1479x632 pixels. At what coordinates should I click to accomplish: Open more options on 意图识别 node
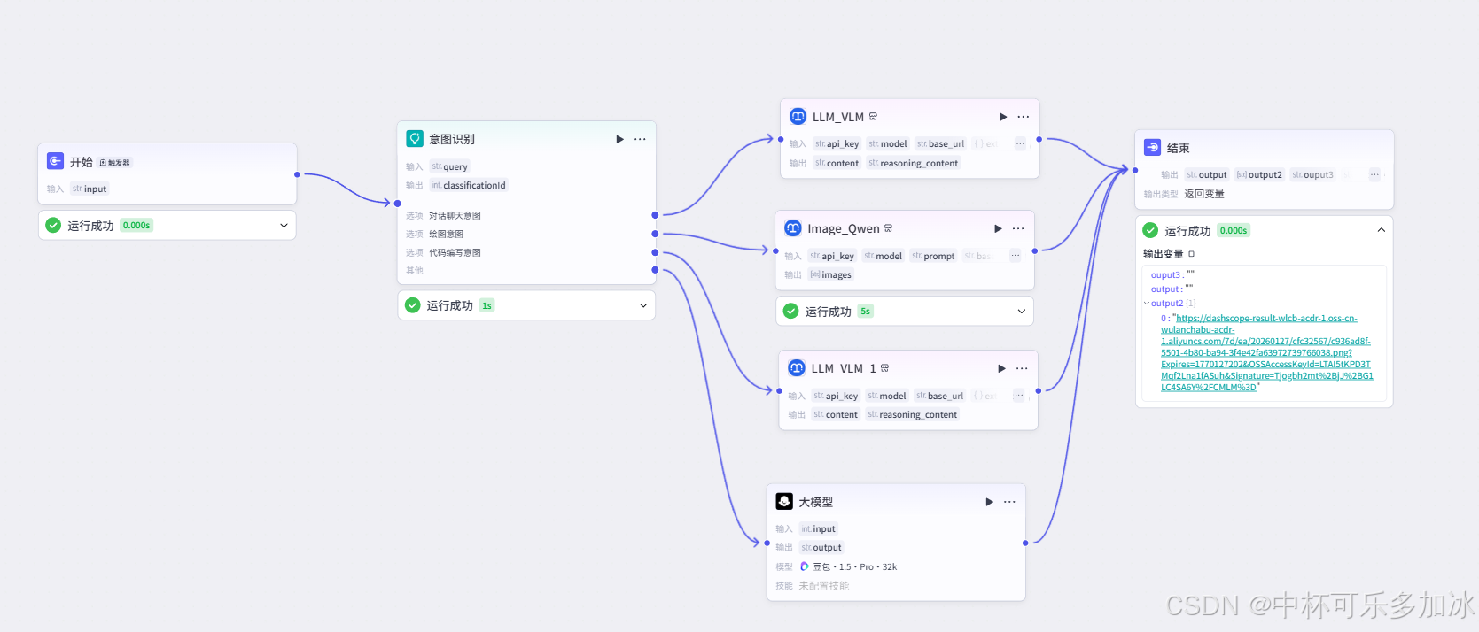[x=640, y=139]
